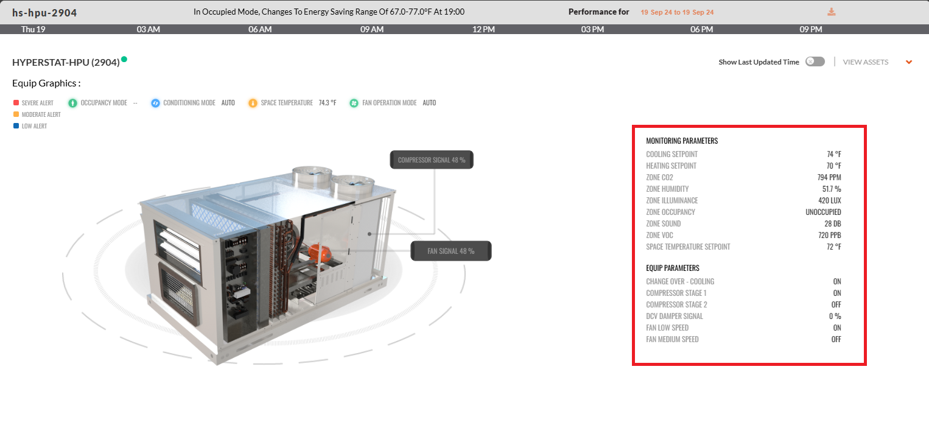Enable Show Last Updated Time
The width and height of the screenshot is (929, 442).
coord(815,61)
